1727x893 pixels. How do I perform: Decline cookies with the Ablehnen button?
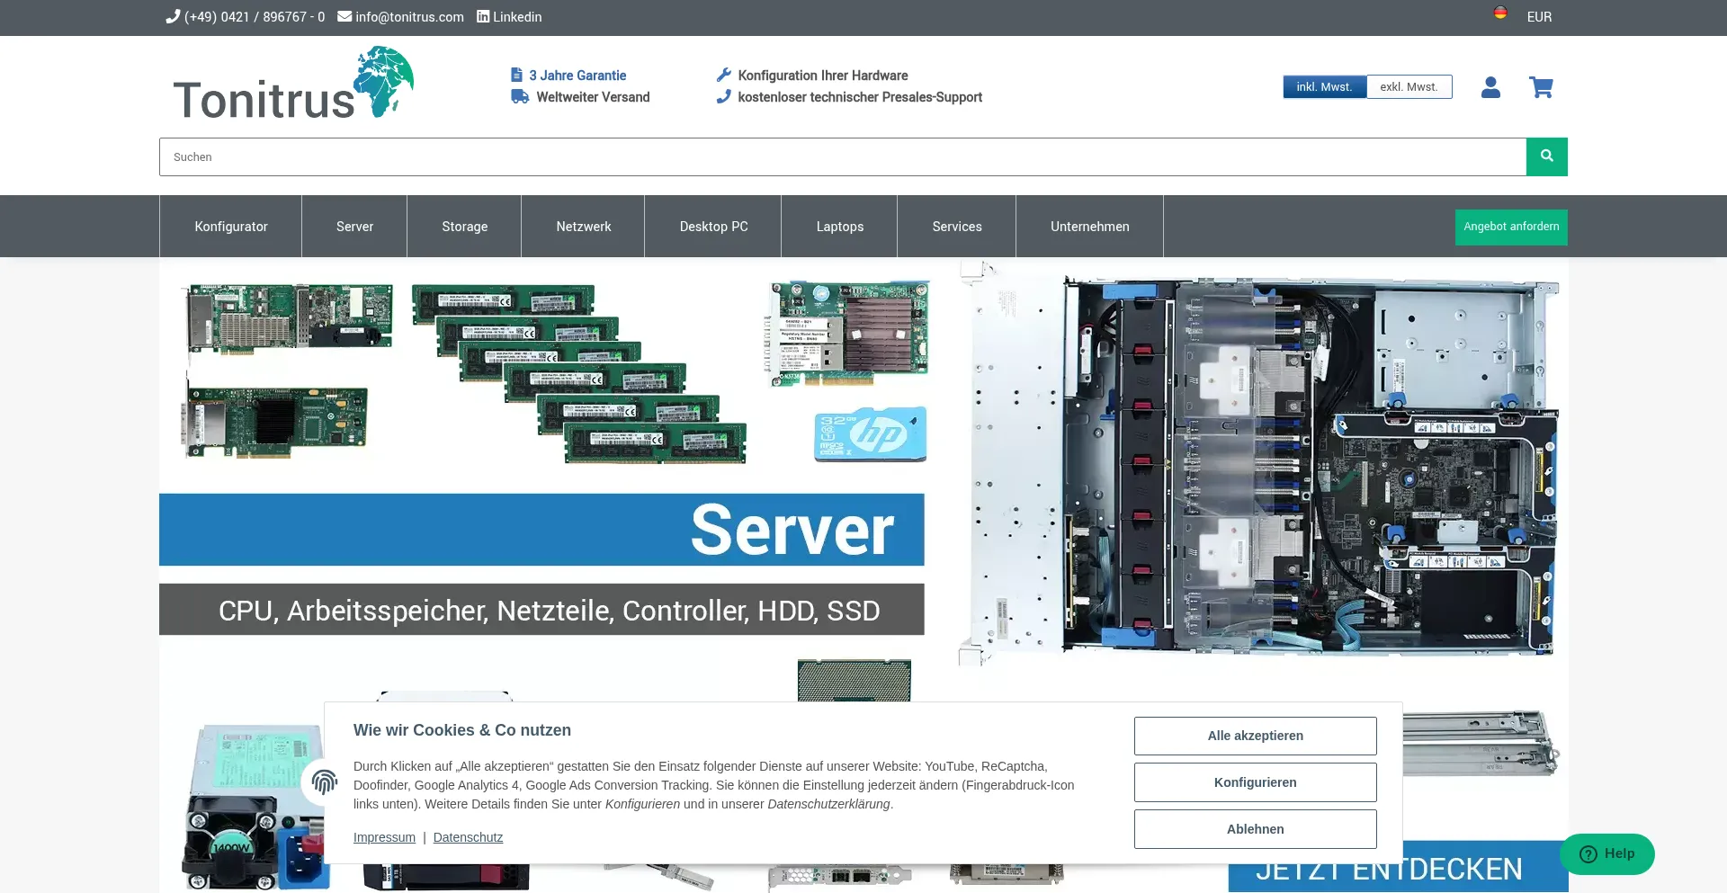(x=1255, y=829)
